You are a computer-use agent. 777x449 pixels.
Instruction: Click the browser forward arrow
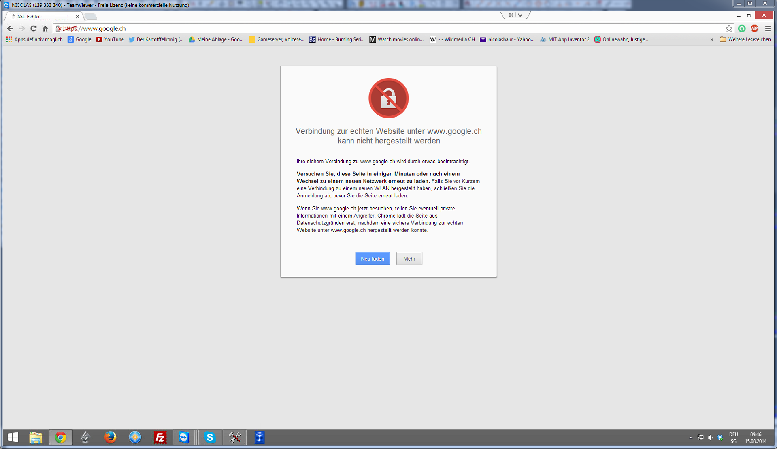pos(22,28)
